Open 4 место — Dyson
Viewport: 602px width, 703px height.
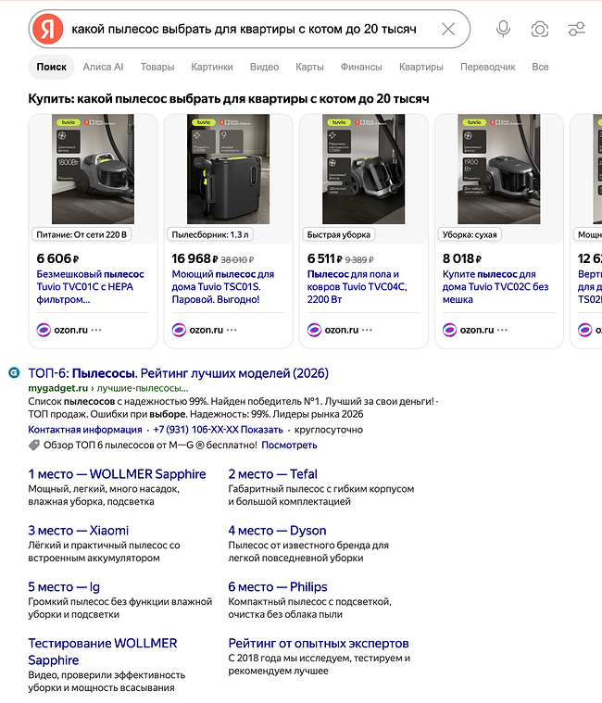(277, 531)
